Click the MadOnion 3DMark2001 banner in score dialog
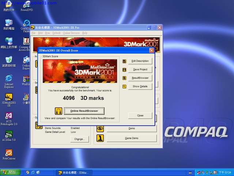 pos(80,71)
